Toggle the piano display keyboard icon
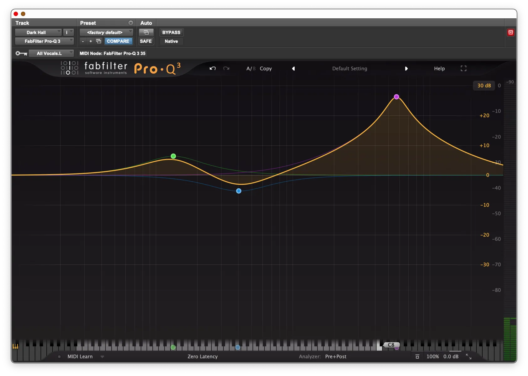 [x=15, y=346]
